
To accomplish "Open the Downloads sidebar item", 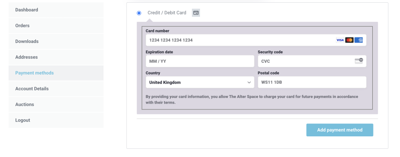I will point(56,41).
